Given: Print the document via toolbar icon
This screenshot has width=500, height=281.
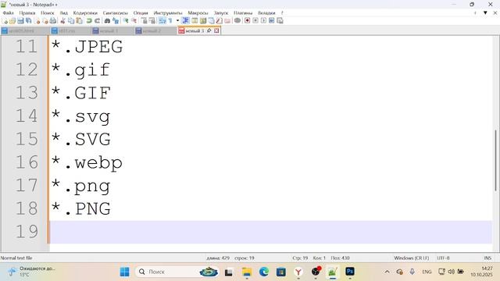Looking at the screenshot, I should tap(53, 21).
